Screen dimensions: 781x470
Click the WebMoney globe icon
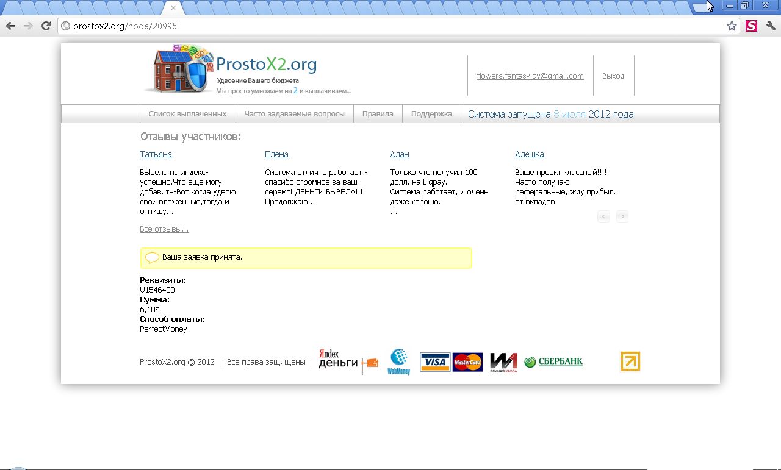(399, 361)
